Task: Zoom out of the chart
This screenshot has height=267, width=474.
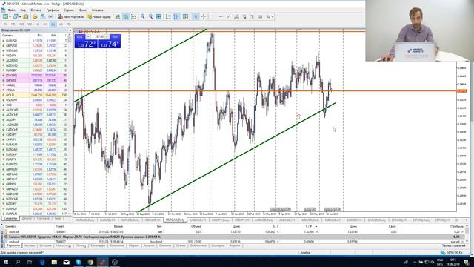Action: [150, 16]
